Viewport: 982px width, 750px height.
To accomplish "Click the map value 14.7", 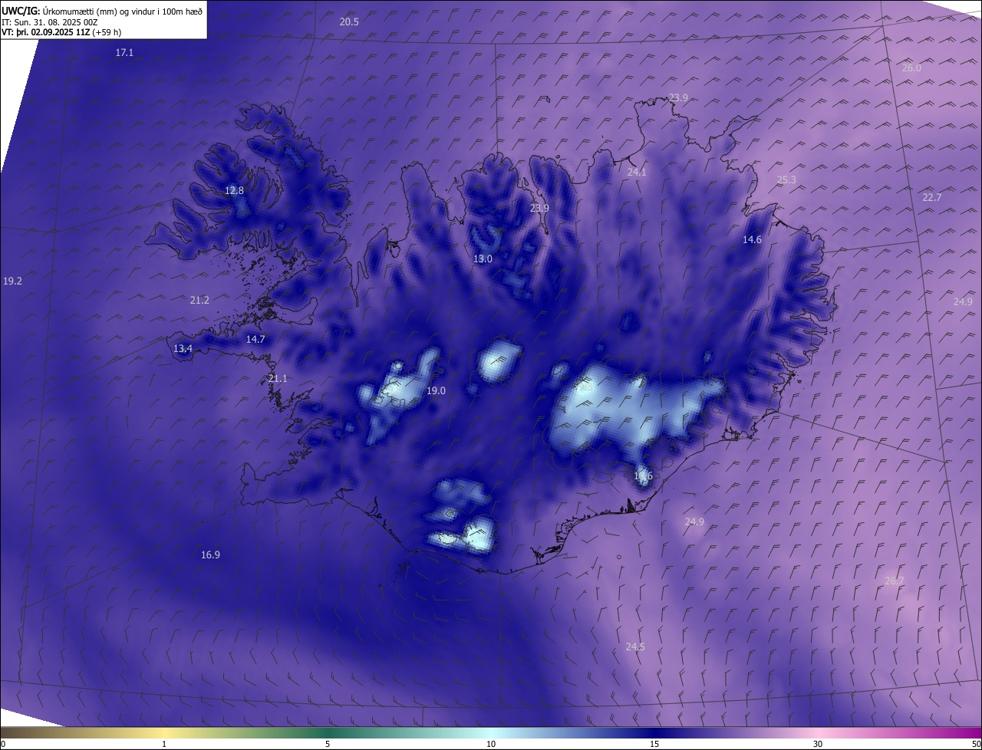I will click(x=255, y=339).
